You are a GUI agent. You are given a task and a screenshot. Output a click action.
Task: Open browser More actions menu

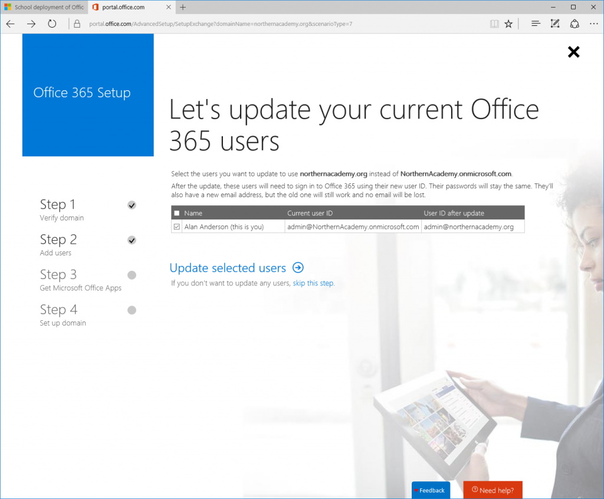pos(593,24)
